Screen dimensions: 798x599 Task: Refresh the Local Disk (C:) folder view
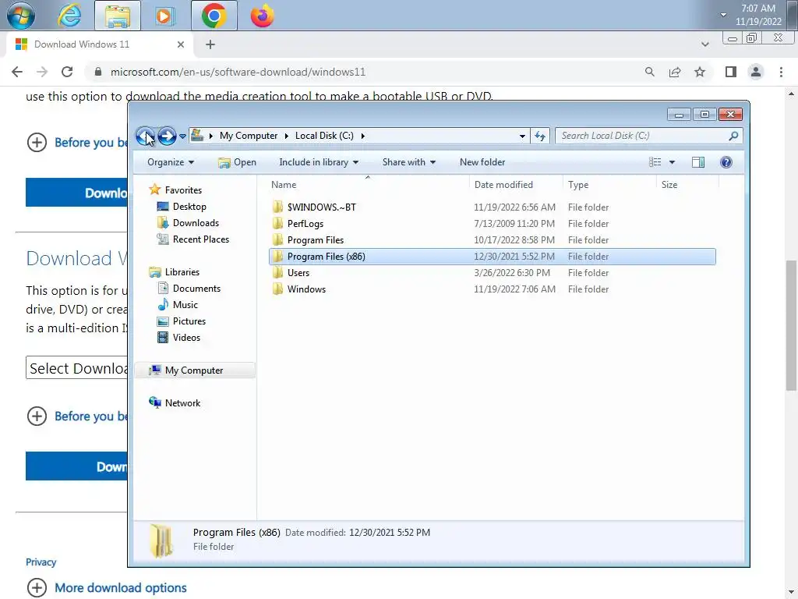[x=540, y=136]
